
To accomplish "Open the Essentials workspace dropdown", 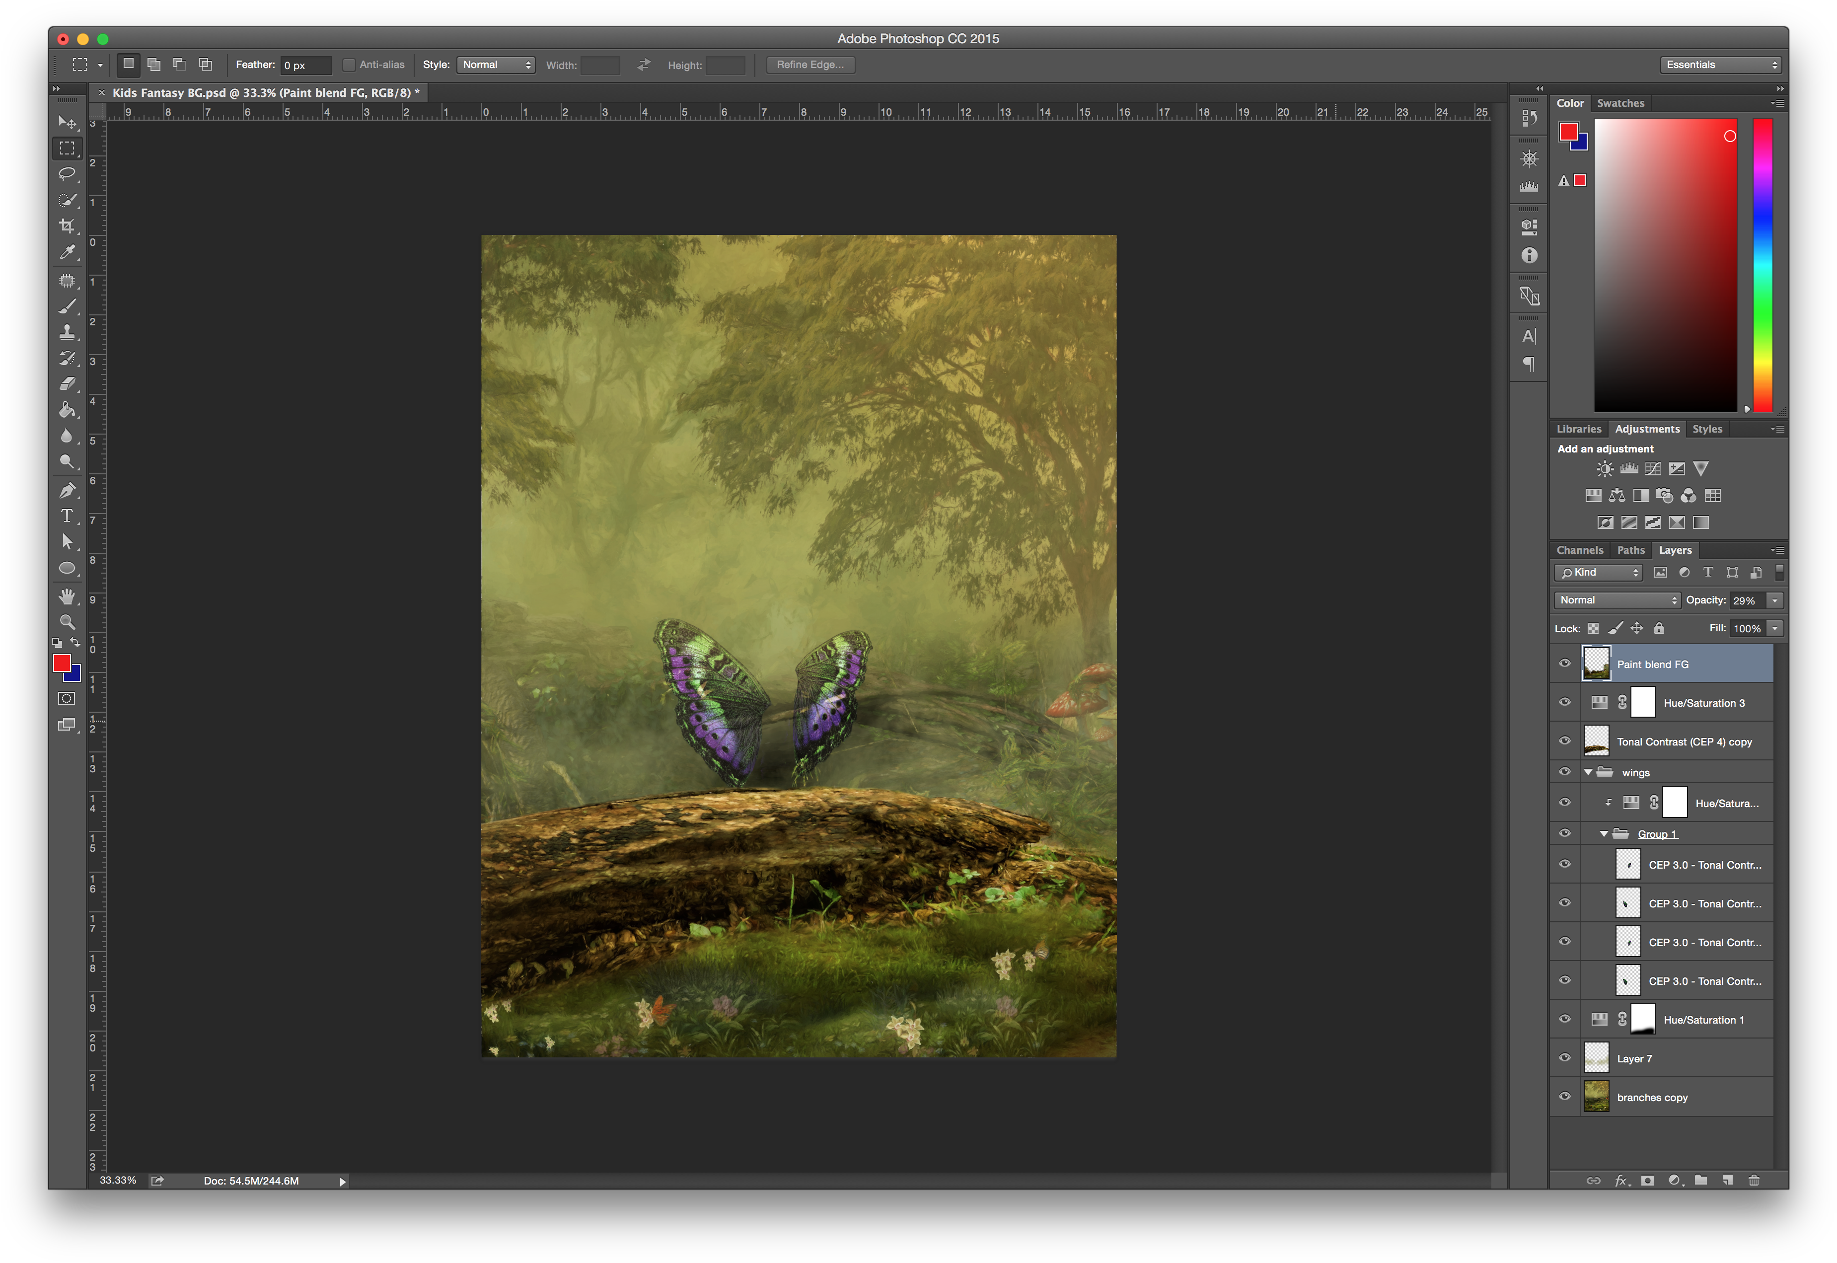I will (x=1721, y=65).
